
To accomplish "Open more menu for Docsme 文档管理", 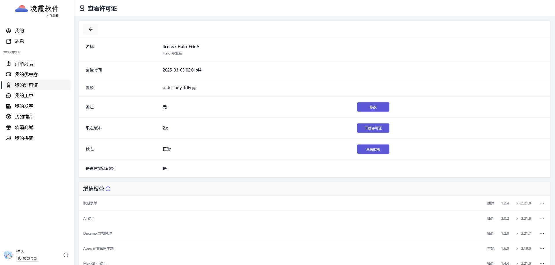I will point(542,234).
